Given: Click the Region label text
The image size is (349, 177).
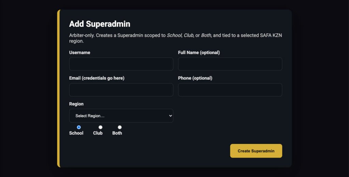Looking at the screenshot, I should tap(76, 104).
